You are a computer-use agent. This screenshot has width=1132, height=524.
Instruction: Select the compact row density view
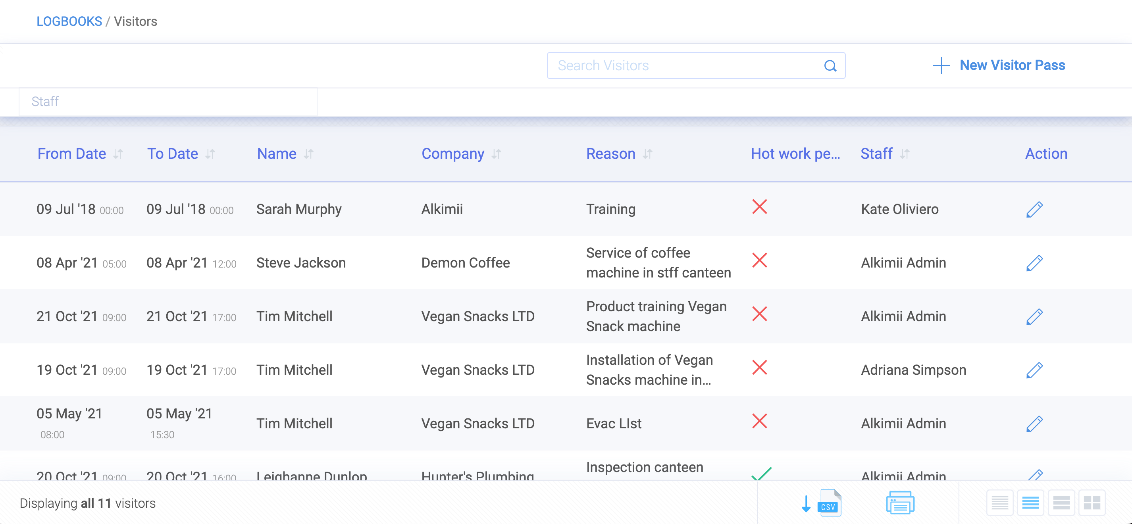[x=1000, y=503]
